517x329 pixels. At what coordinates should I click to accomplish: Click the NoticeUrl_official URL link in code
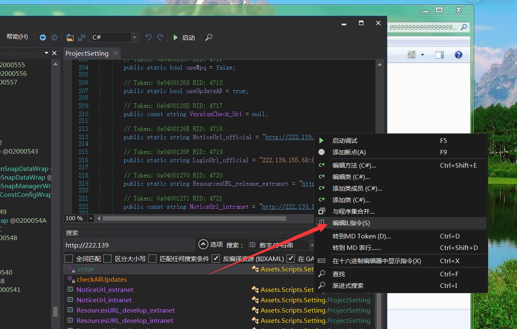[289, 137]
